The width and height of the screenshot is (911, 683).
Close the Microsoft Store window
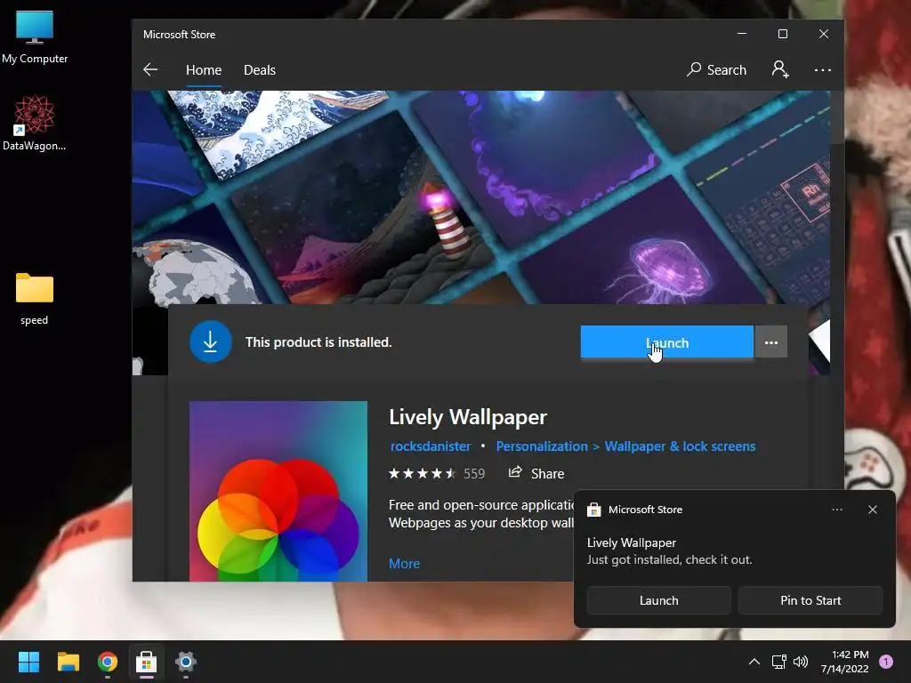point(823,34)
